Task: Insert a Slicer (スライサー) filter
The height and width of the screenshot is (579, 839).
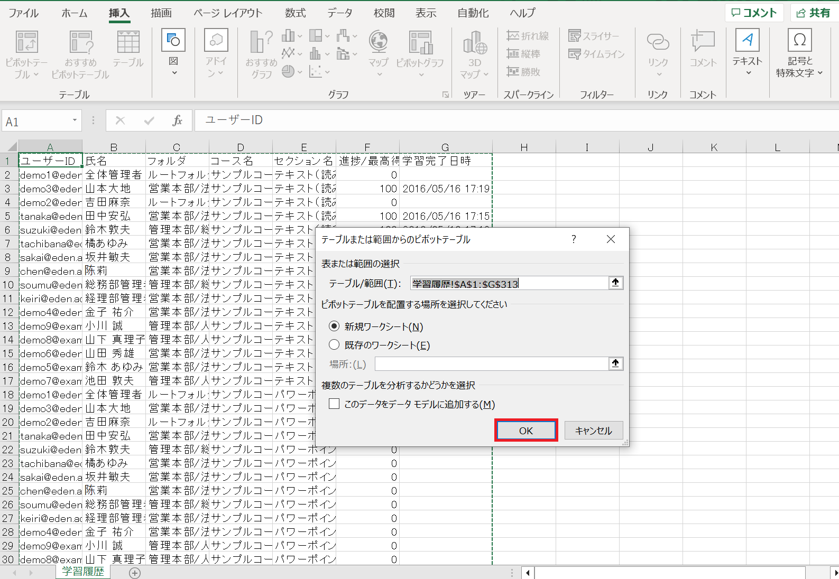Action: (593, 36)
